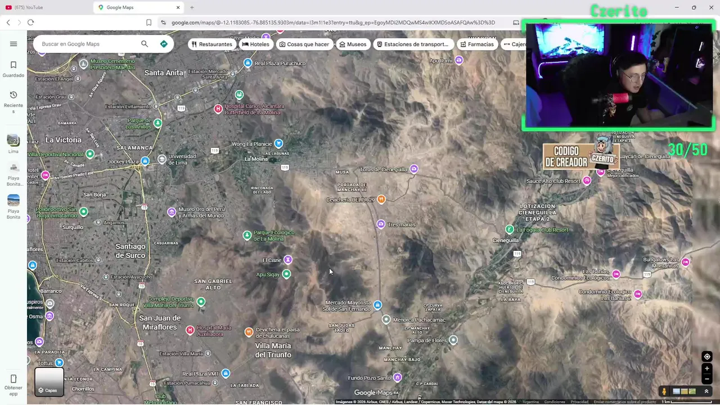Open site information icon beside URL
This screenshot has height=405, width=720.
(163, 22)
